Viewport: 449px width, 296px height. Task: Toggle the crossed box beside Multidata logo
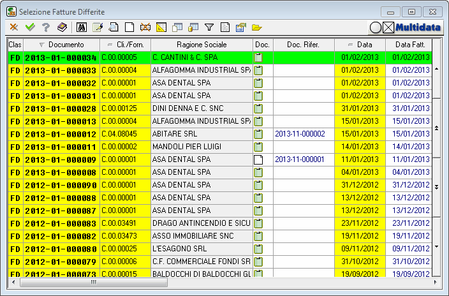[388, 27]
